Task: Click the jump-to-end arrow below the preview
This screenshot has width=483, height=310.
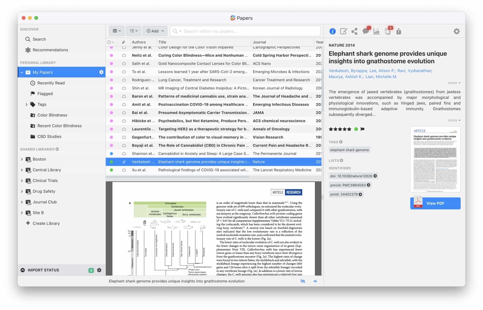Action: [x=315, y=281]
